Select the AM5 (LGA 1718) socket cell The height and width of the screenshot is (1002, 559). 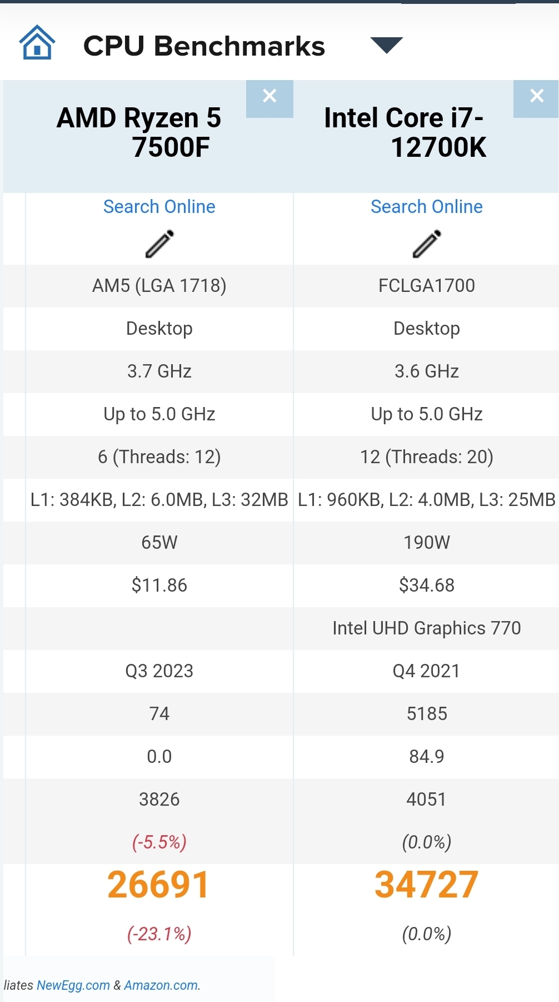point(159,286)
